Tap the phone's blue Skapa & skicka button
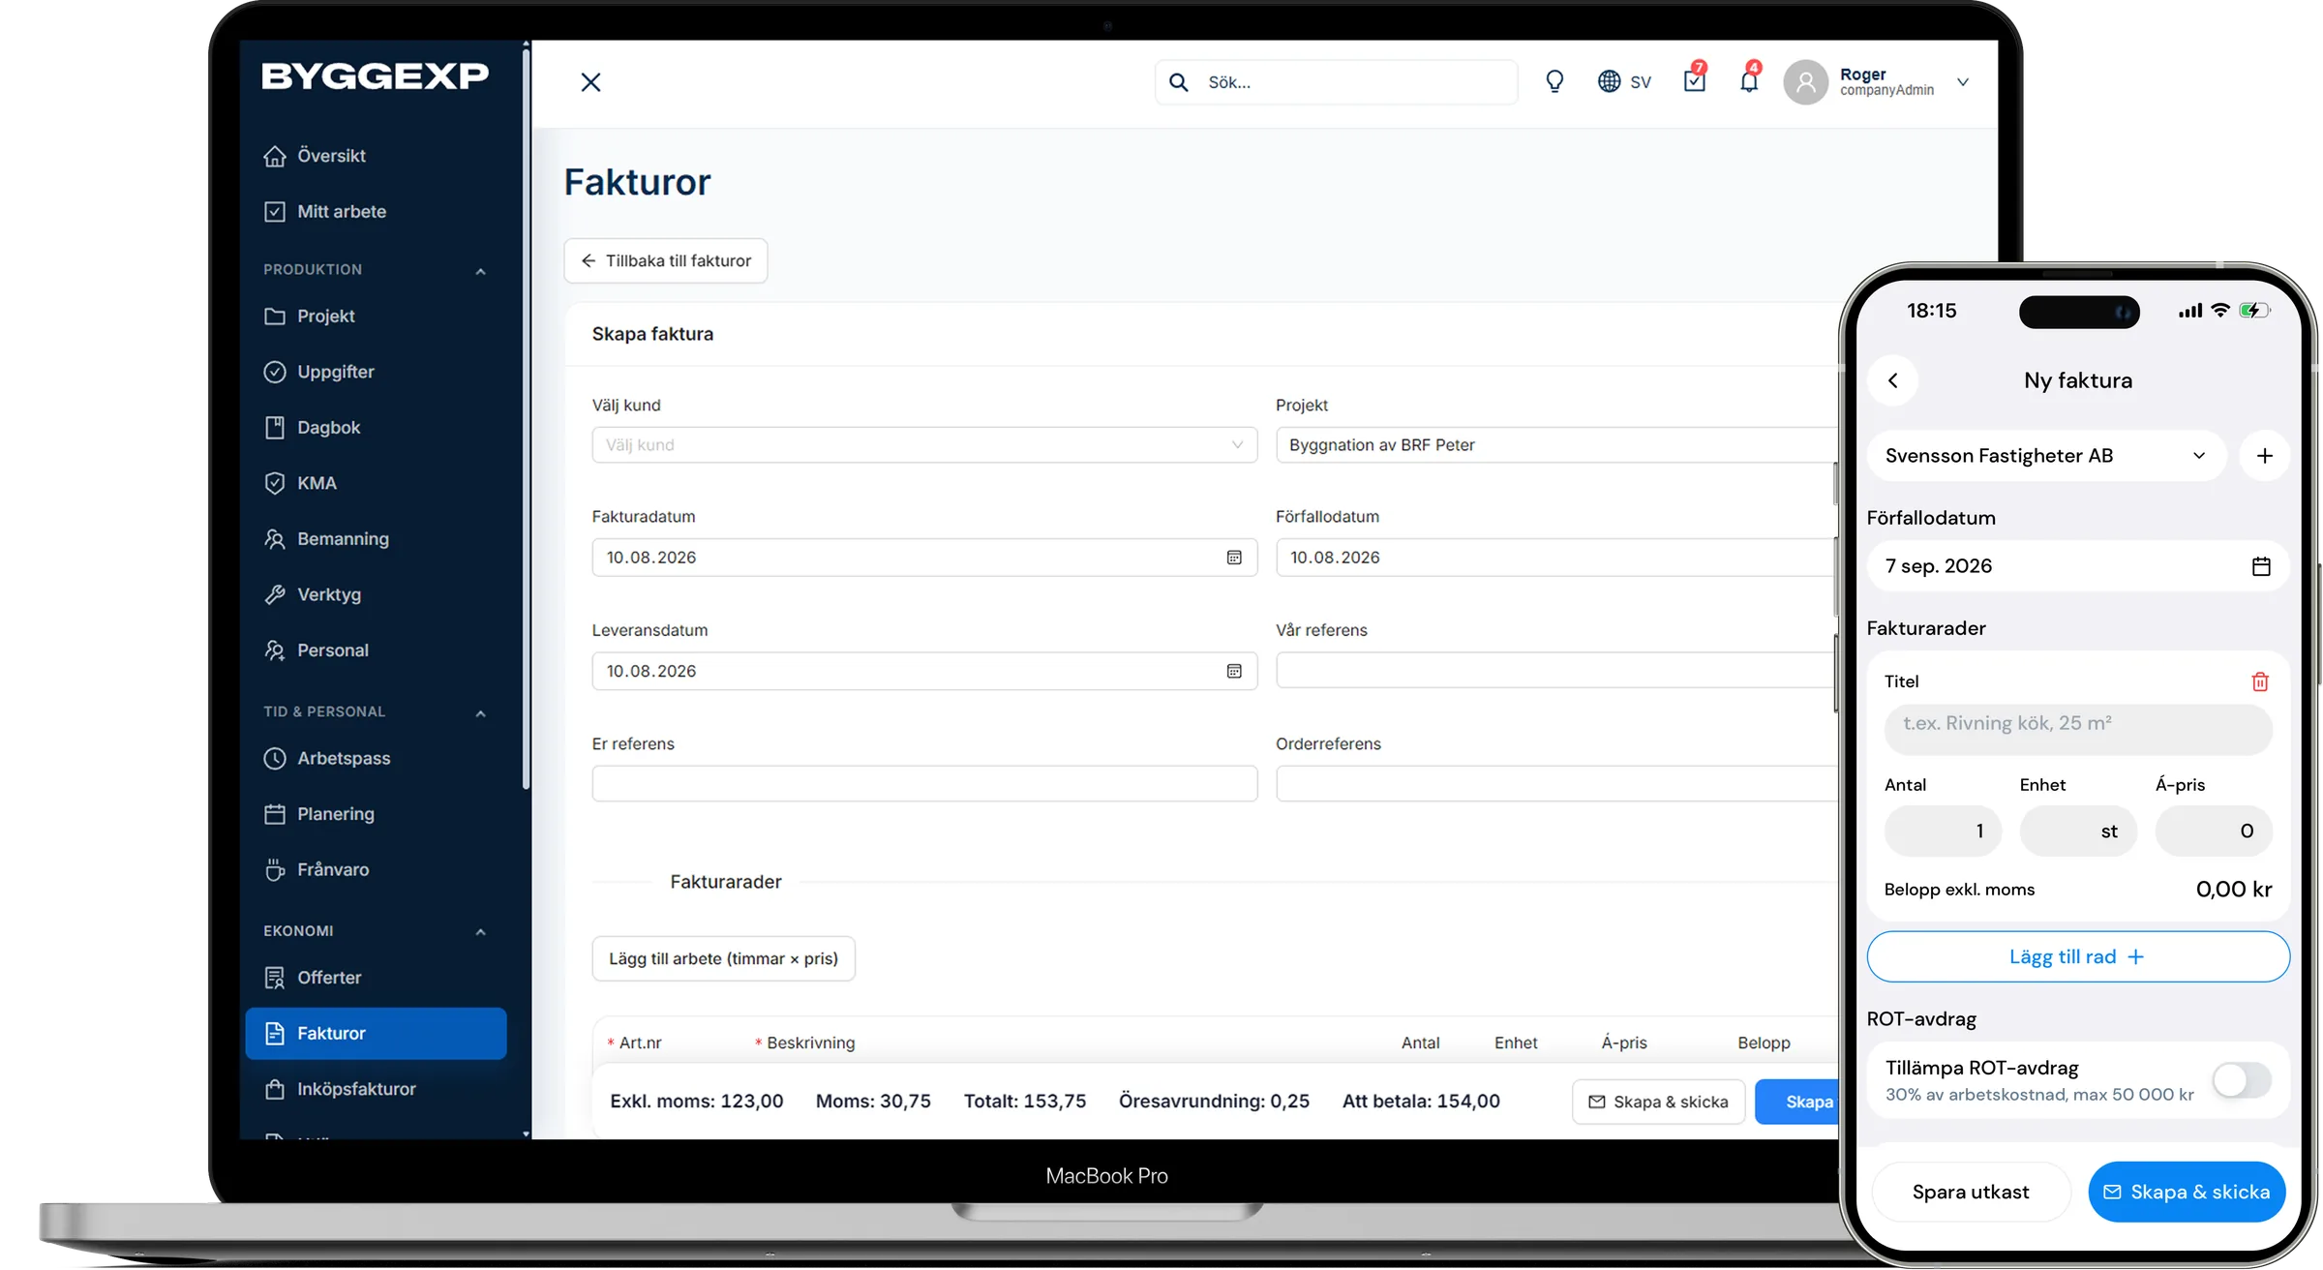 click(2187, 1193)
